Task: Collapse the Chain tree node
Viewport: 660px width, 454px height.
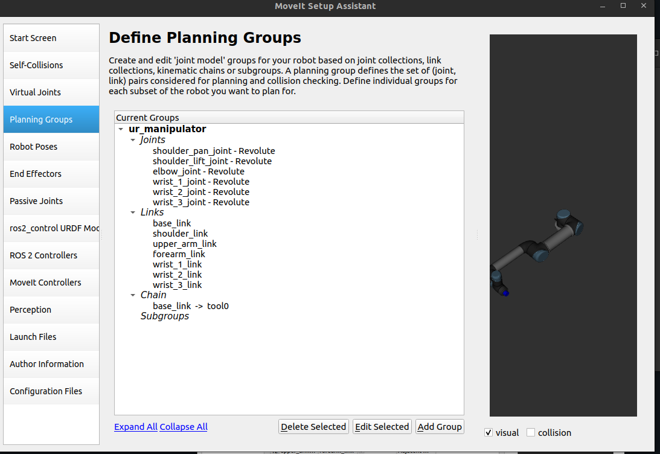Action: pyautogui.click(x=133, y=295)
